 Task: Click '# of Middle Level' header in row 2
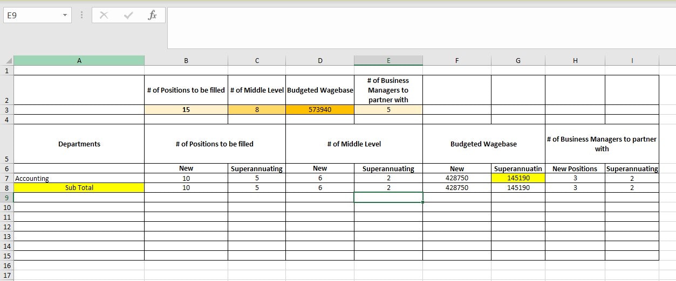[x=257, y=90]
